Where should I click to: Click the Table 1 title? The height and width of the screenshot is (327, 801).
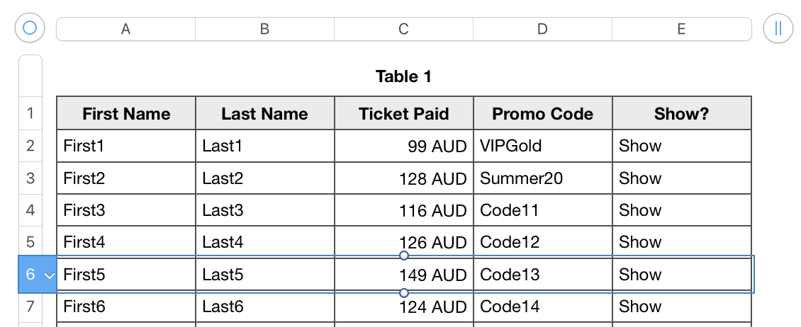click(403, 76)
